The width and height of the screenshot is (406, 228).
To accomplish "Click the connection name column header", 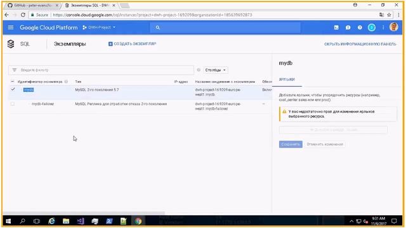I will click(225, 82).
